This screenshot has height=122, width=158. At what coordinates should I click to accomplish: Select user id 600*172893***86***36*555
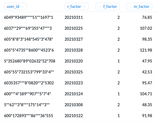pos(28,116)
